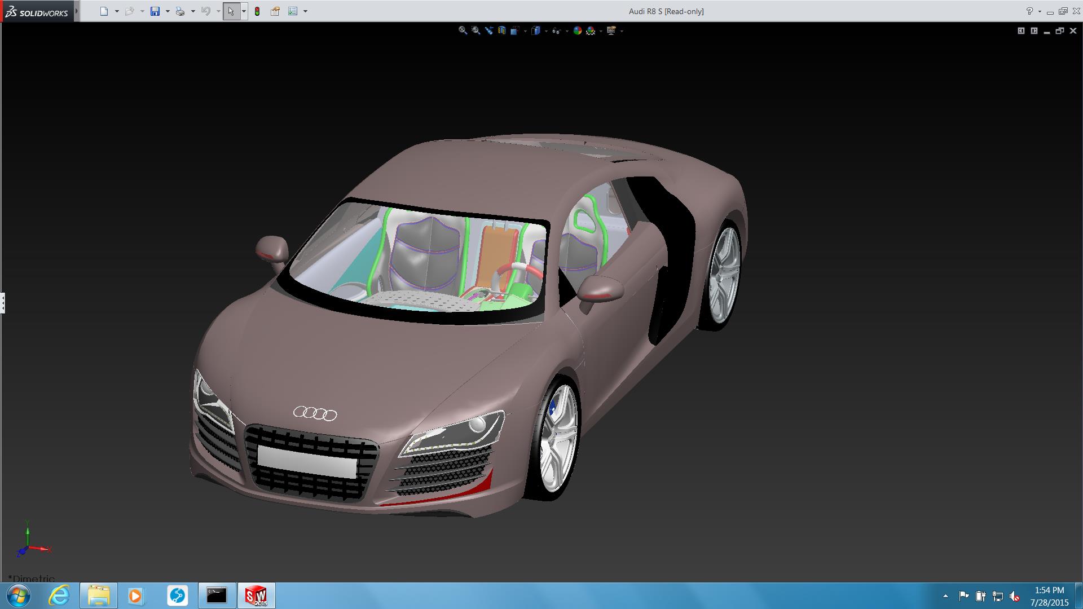Open the View Settings monitor dropdown arrow
The width and height of the screenshot is (1083, 609).
[x=622, y=31]
